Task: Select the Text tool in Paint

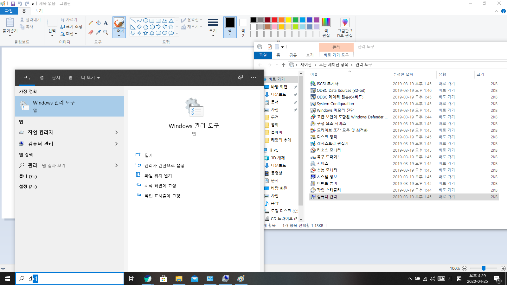Action: coord(106,23)
